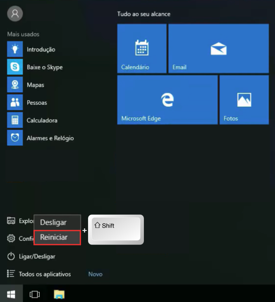Open Task View on the taskbar

[35, 294]
